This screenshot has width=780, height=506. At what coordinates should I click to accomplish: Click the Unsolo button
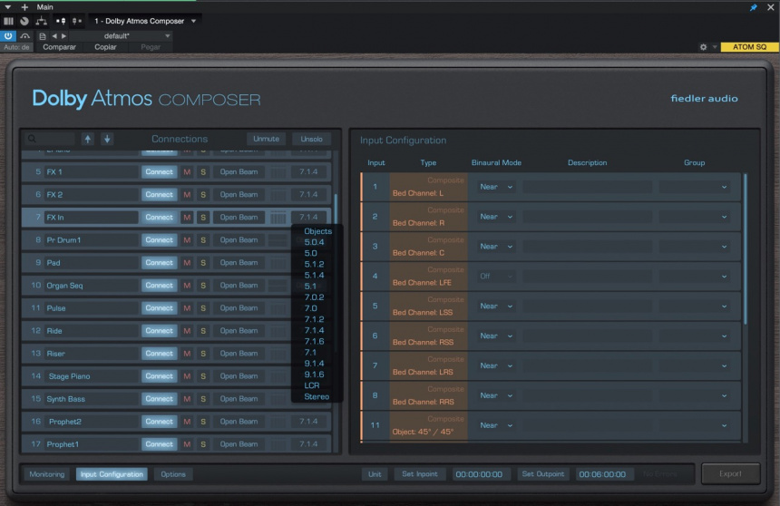pyautogui.click(x=311, y=139)
